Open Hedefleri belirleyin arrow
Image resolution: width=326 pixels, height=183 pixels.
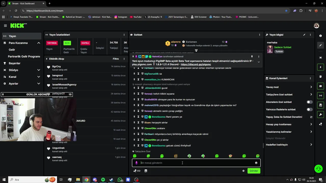(311, 145)
